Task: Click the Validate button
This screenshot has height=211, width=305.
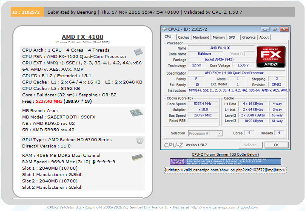Action: pos(251,145)
